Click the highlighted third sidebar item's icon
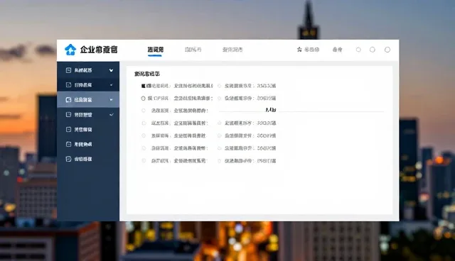455x261 pixels. 68,100
